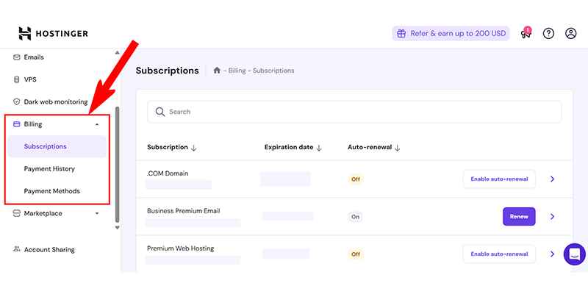
Task: Select Subscriptions in the sidebar
Action: coord(57,146)
